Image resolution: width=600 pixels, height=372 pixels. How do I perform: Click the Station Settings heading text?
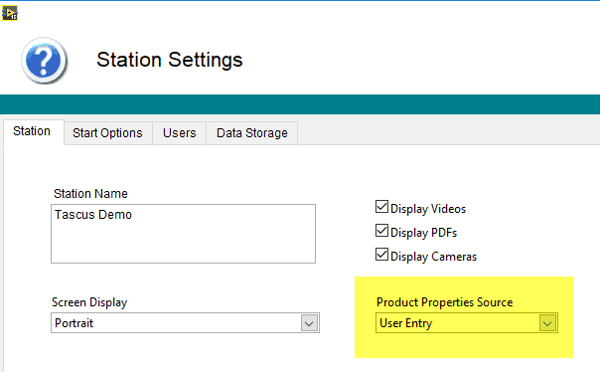(170, 60)
